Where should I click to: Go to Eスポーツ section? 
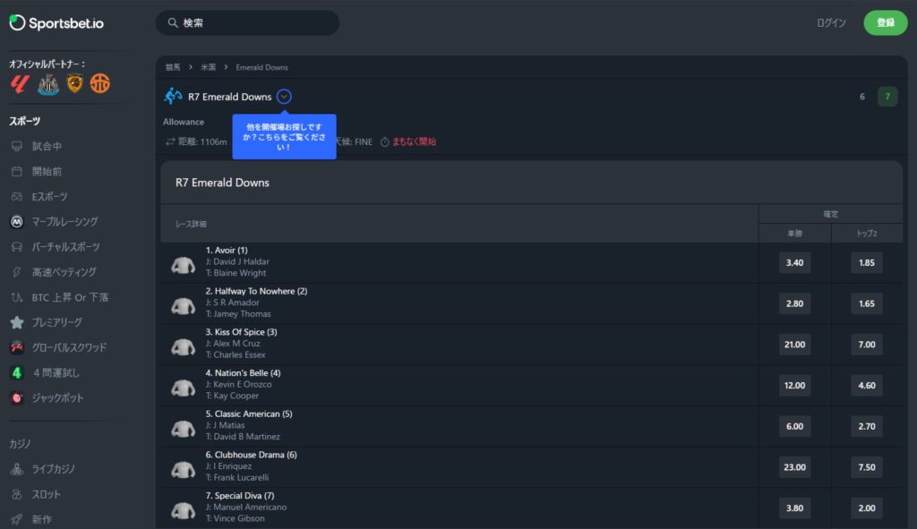(x=50, y=196)
